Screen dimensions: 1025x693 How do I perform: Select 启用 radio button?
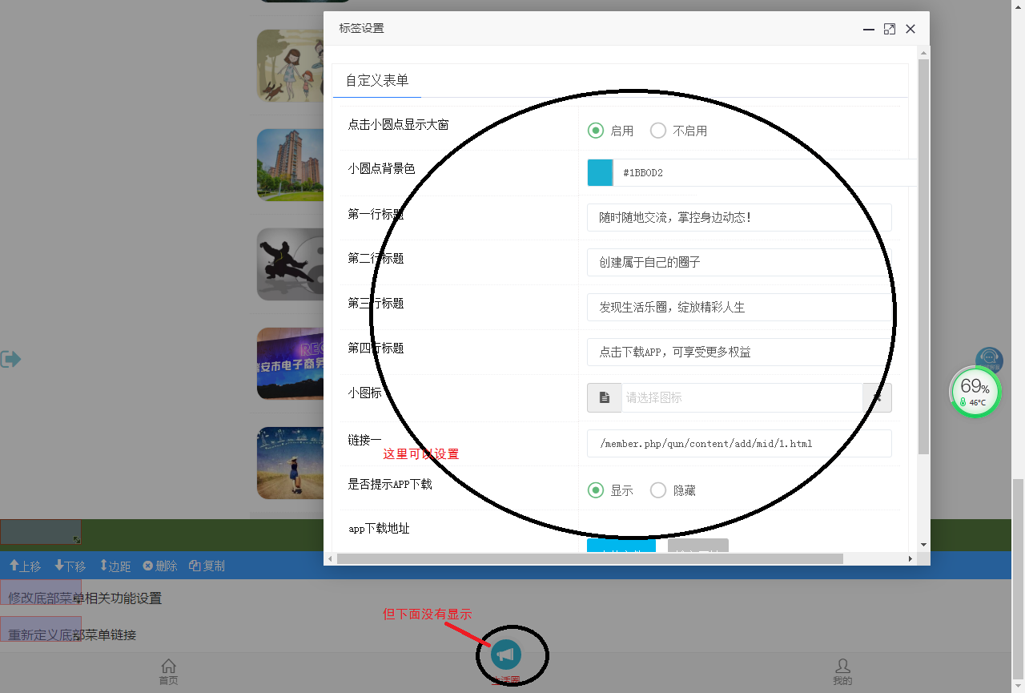coord(596,131)
